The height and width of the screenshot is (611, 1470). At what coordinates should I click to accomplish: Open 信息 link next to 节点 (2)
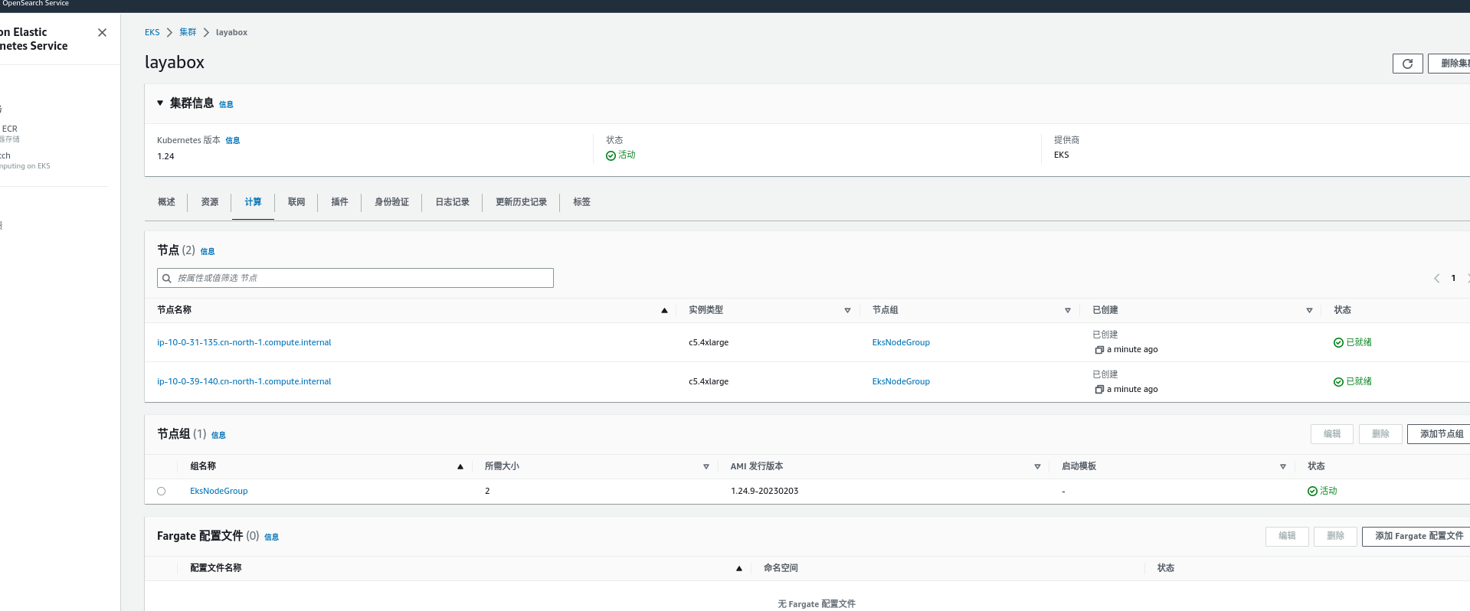pos(208,251)
